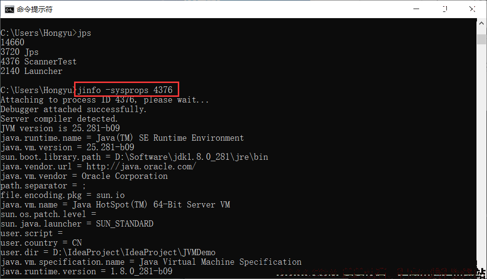Screen dimensions: 487x279
Task: Maximize the Command Prompt window
Action: coord(445,9)
